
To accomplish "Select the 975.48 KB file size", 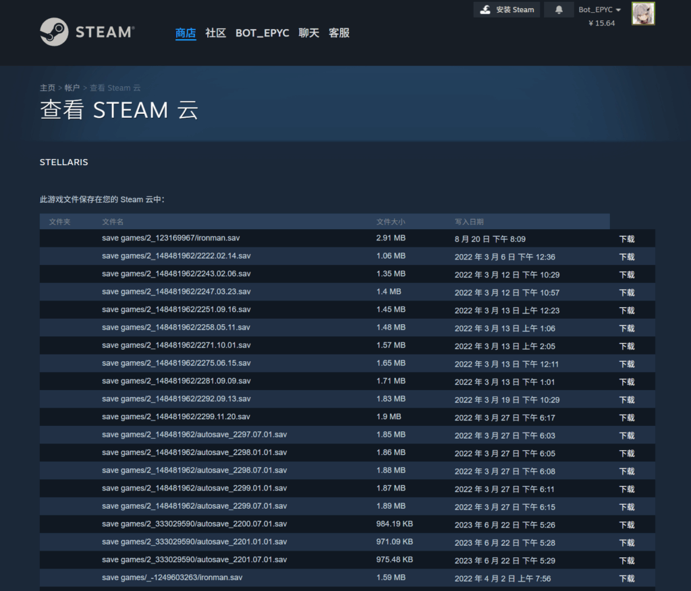I will (x=394, y=560).
